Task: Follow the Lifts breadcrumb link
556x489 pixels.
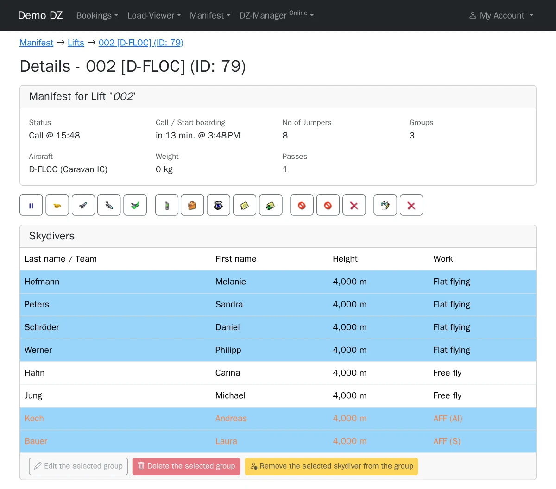Action: pyautogui.click(x=76, y=43)
